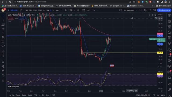
Task: Toggle the авто auto scale
Action: point(163,95)
